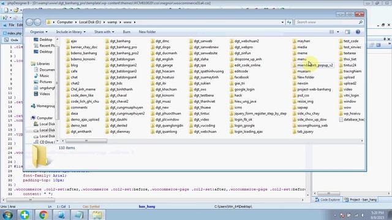The height and width of the screenshot is (220, 392).
Task: Toggle the preview pane icon in Explorer
Action: (x=347, y=32)
